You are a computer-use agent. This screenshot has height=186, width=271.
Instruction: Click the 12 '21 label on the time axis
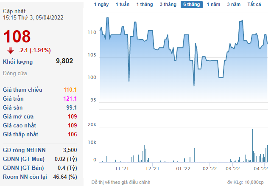point(152,169)
